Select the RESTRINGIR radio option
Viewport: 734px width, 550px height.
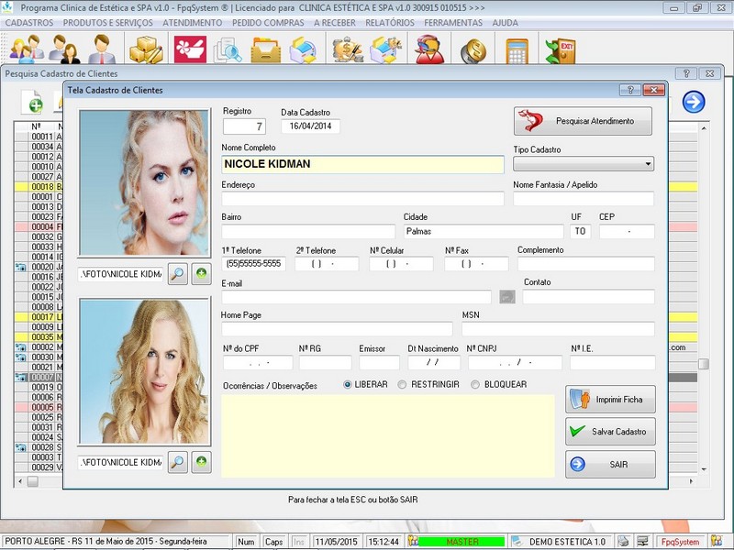[x=403, y=385]
